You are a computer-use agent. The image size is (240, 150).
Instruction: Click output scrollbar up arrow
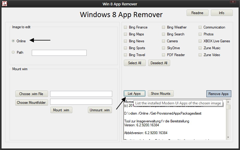tap(228, 102)
